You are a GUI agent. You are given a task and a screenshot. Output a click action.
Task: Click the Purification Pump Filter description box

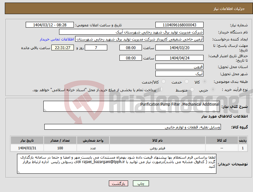tap(132, 106)
